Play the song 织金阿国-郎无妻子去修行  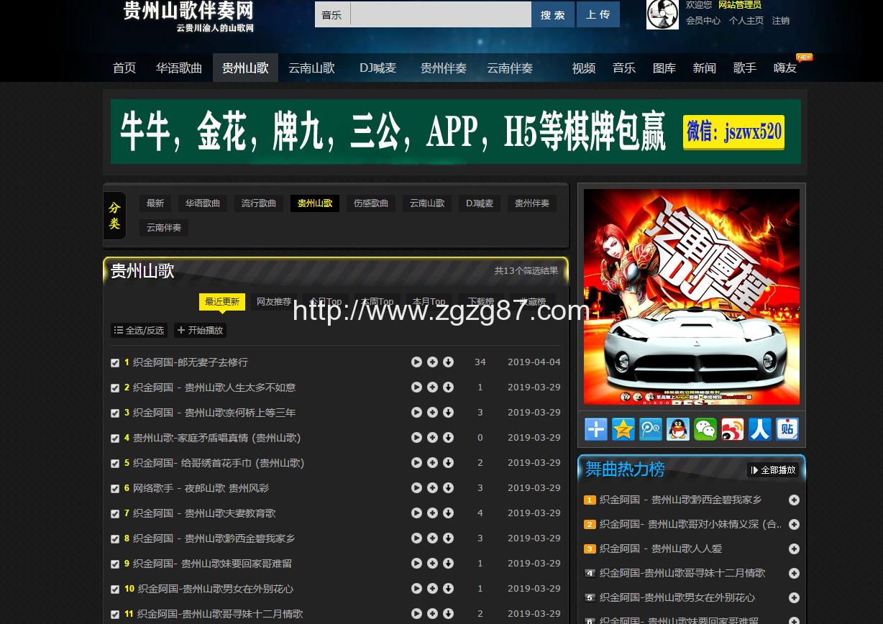tap(416, 362)
